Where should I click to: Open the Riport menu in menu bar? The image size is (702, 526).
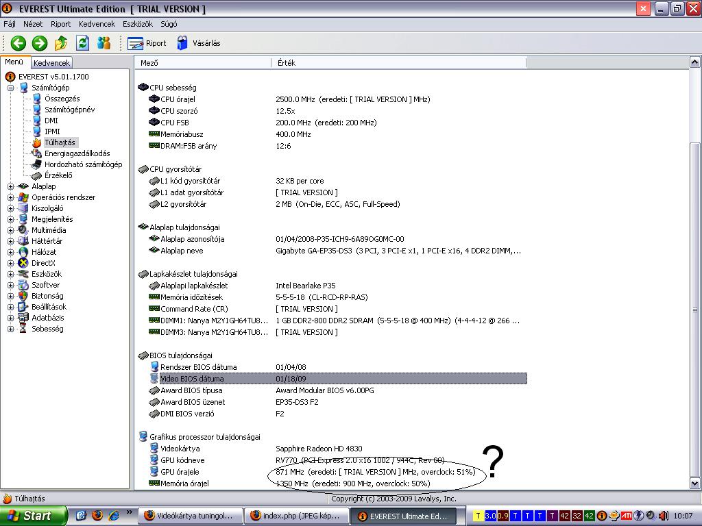pos(60,24)
